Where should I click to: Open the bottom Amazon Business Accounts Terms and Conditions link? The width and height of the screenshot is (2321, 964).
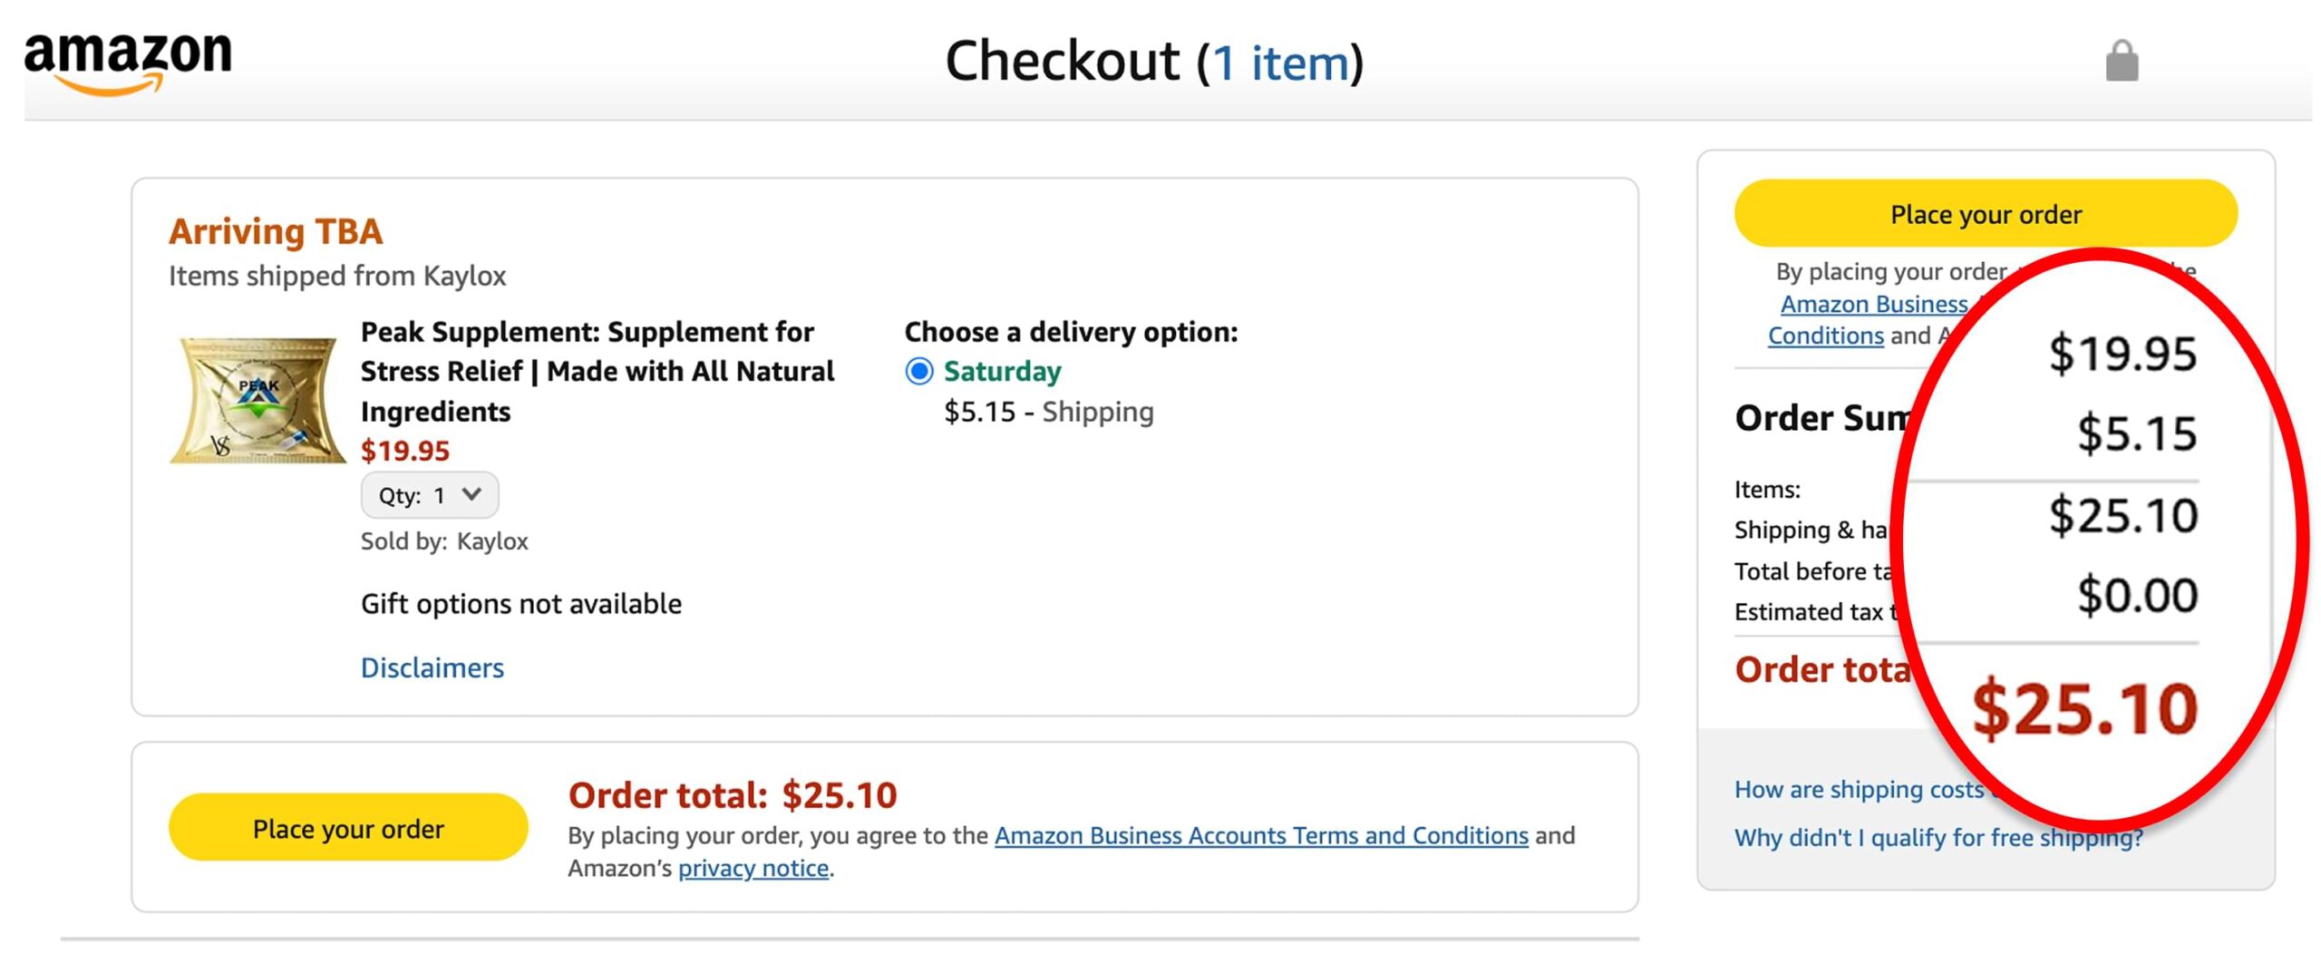[1261, 835]
